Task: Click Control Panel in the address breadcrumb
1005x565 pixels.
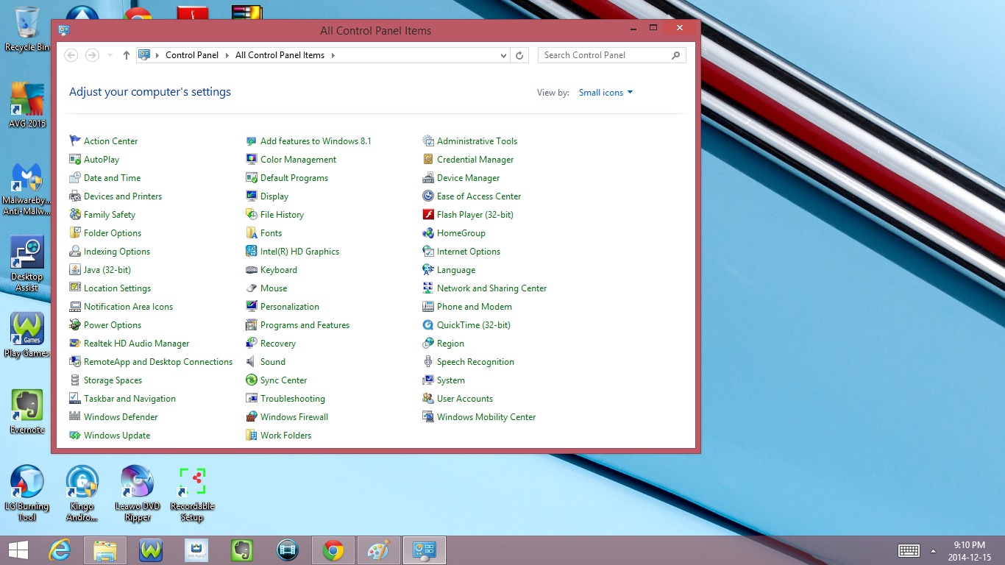Action: (x=192, y=55)
